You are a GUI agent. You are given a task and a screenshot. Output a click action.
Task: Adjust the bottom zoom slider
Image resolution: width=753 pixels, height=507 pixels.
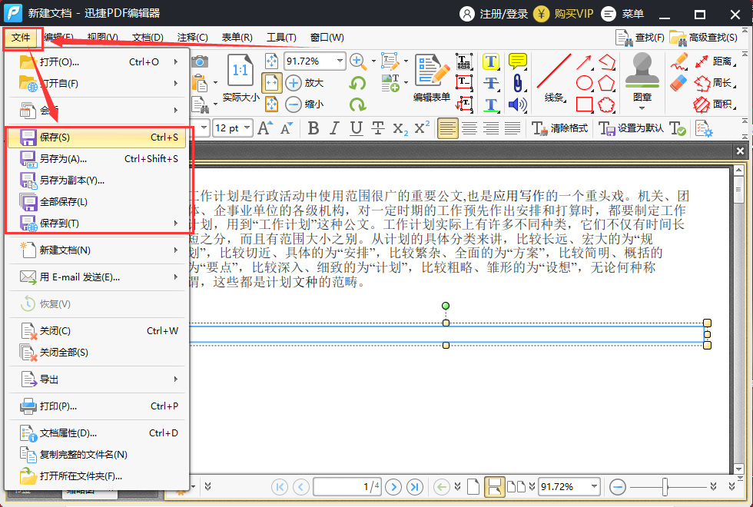(665, 487)
